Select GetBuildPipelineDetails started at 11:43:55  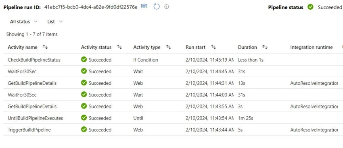32,107
